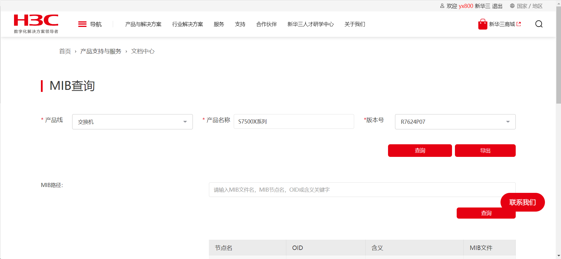Open the 新华三商城 store link
The width and height of the screenshot is (561, 259).
click(x=502, y=24)
